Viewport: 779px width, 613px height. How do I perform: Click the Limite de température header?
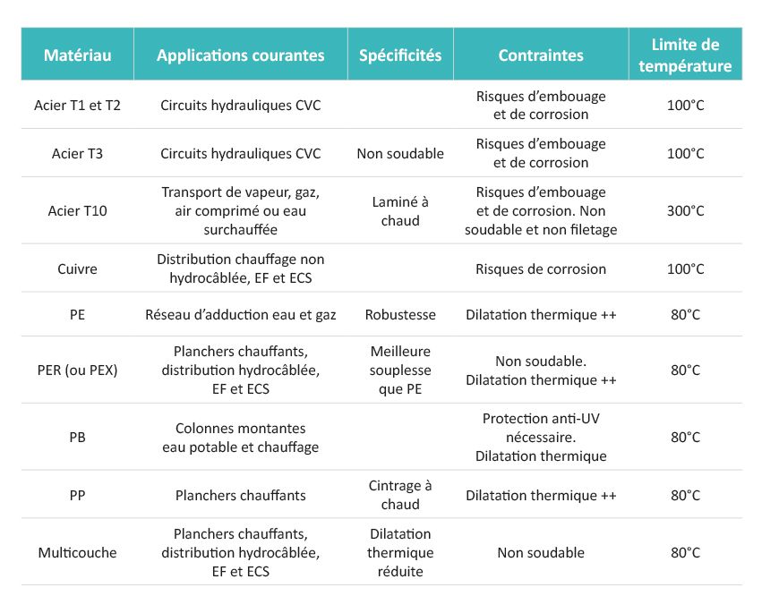coord(686,55)
